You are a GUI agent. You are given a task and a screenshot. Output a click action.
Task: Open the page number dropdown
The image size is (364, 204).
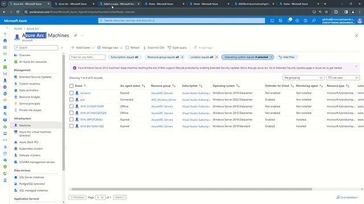click(100, 197)
